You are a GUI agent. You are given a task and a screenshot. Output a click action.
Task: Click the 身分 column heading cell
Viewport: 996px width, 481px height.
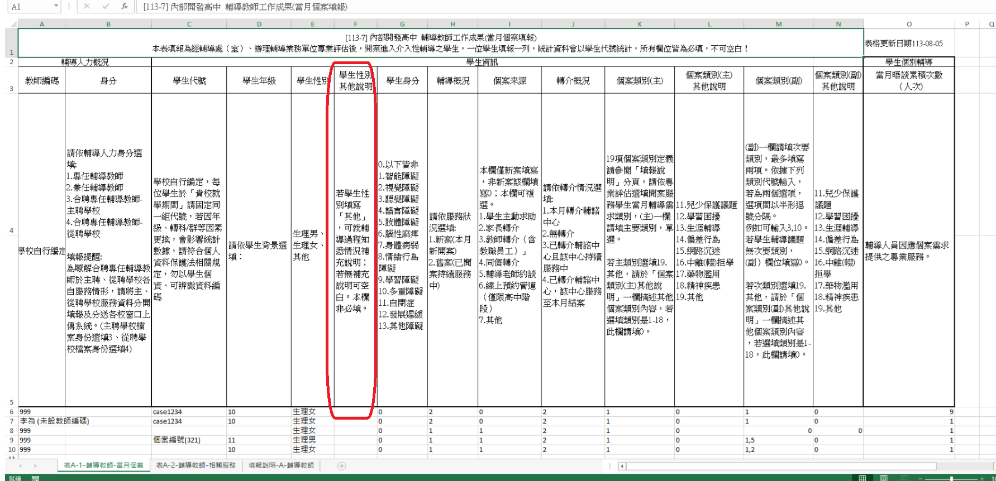click(x=108, y=80)
